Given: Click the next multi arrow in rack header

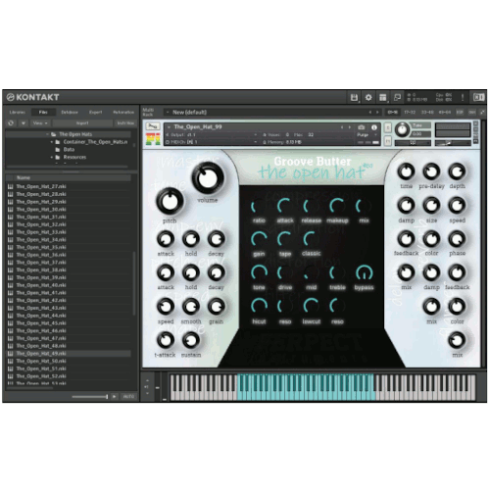Looking at the screenshot, I should pyautogui.click(x=377, y=113).
